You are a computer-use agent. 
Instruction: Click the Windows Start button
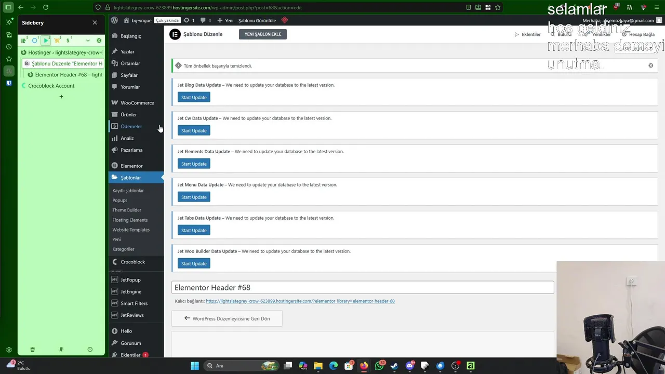point(195,366)
